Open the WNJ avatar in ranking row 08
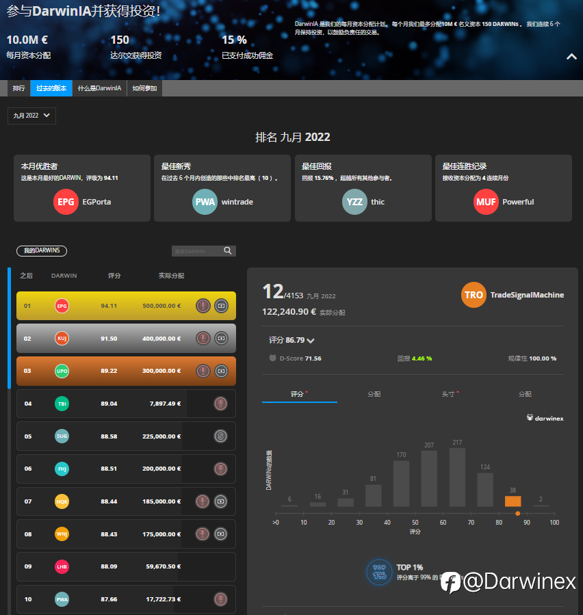This screenshot has height=615, width=583. (62, 534)
